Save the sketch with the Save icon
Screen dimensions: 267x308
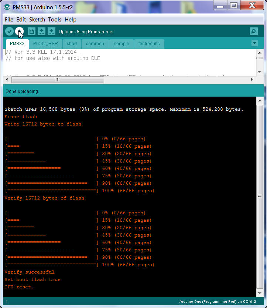[52, 31]
